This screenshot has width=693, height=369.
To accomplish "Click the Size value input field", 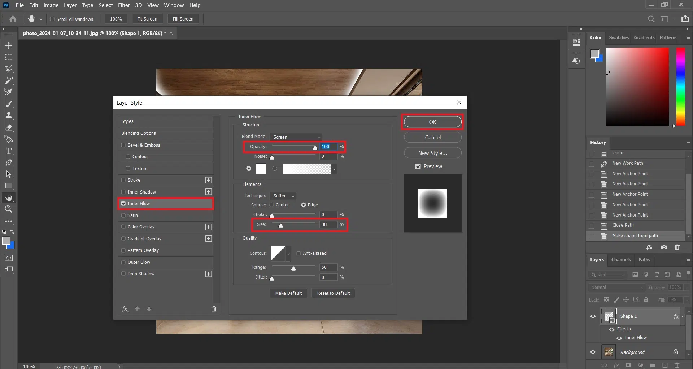I will (x=328, y=224).
